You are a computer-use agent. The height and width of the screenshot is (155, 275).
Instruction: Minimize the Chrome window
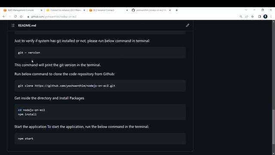pos(254,10)
